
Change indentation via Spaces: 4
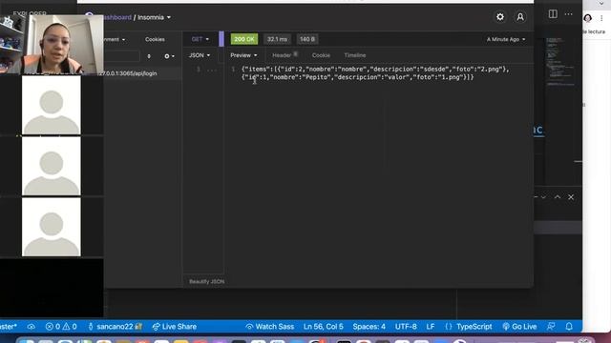369,327
